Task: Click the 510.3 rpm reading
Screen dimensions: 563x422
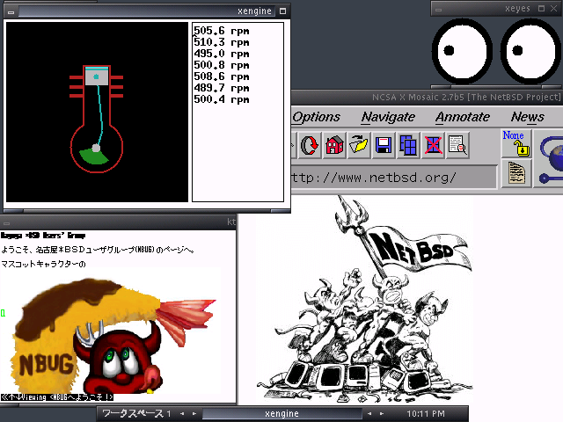Action: 222,42
